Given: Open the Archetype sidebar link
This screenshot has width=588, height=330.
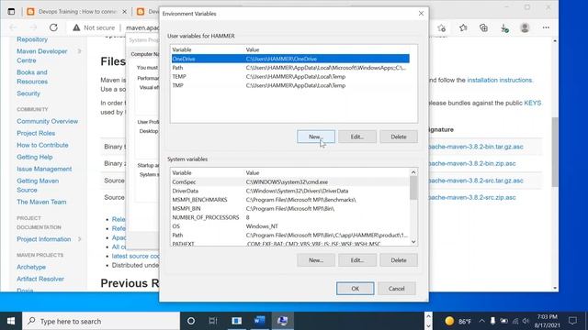Looking at the screenshot, I should pyautogui.click(x=31, y=267).
